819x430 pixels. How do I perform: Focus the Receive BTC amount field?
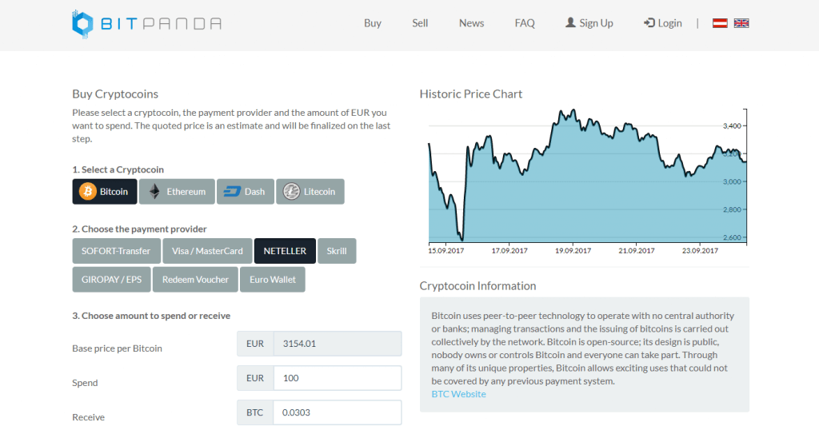[338, 412]
